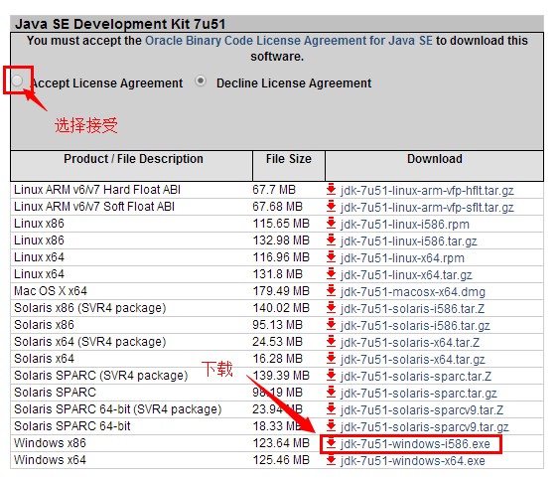Screen dimensions: 560x480
Task: Download jdk-7u51-solaris-sparcv9.tar.gz file link
Action: point(425,427)
